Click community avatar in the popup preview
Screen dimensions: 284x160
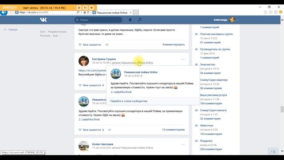(116, 74)
